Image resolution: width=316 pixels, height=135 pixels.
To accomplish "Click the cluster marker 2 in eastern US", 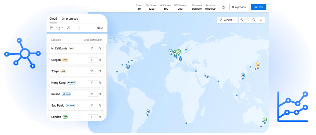I will pos(128,67).
